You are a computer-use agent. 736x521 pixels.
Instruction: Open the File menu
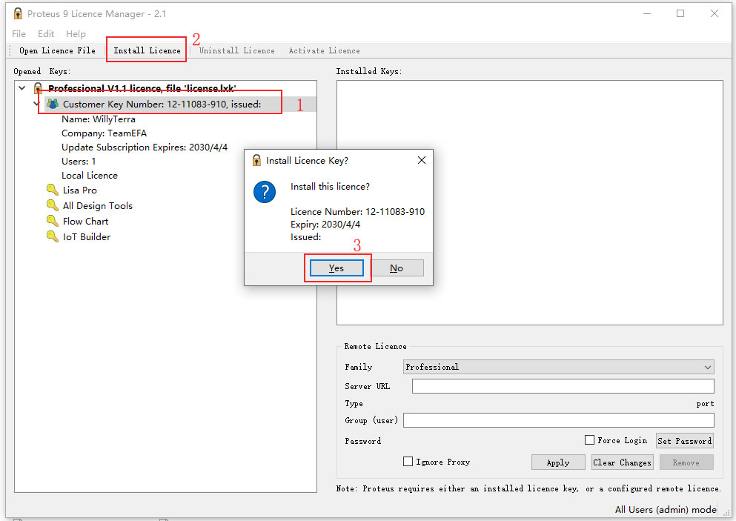tap(19, 34)
